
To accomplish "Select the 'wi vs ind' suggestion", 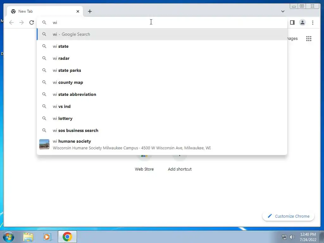I will click(162, 106).
